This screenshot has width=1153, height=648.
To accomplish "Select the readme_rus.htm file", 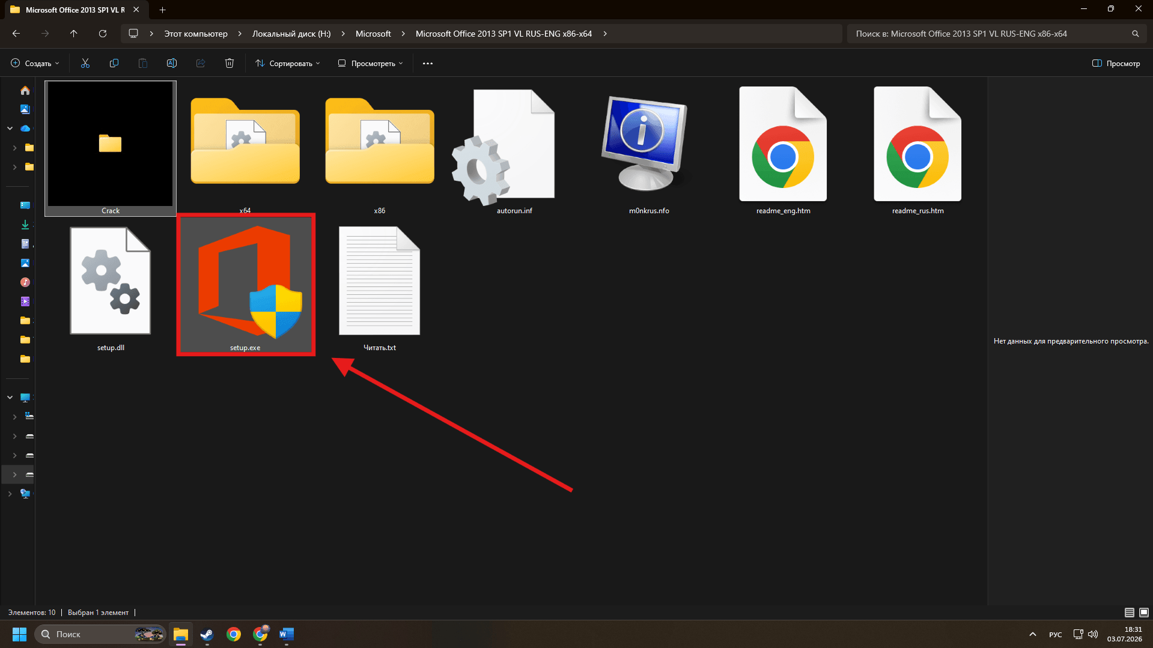I will point(918,148).
